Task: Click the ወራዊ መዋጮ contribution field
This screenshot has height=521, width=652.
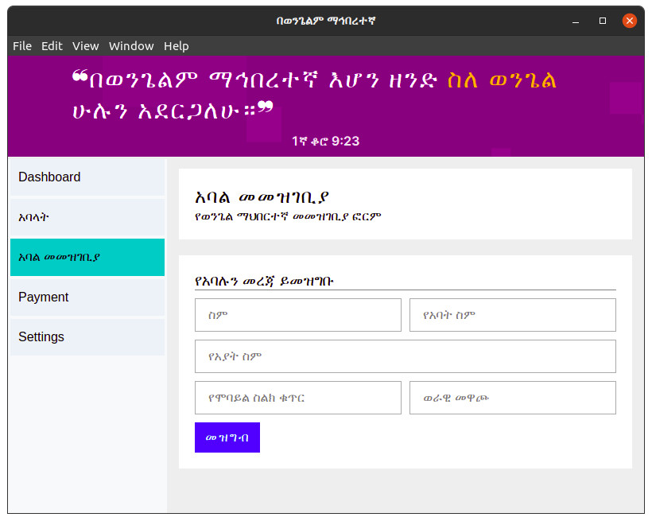Action: point(512,398)
